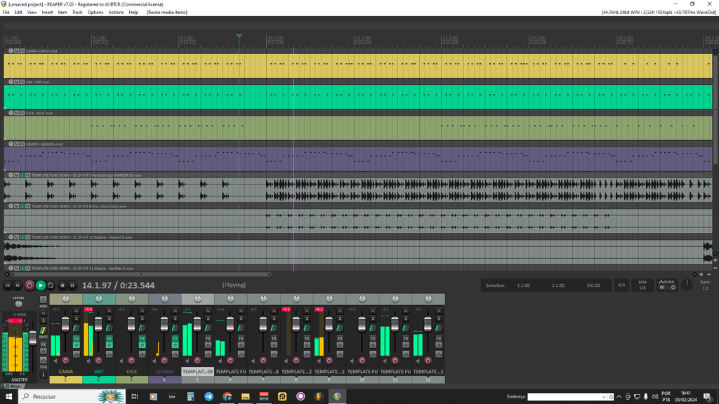The width and height of the screenshot is (719, 404).
Task: Click the HAT track pan knob
Action: tap(98, 299)
